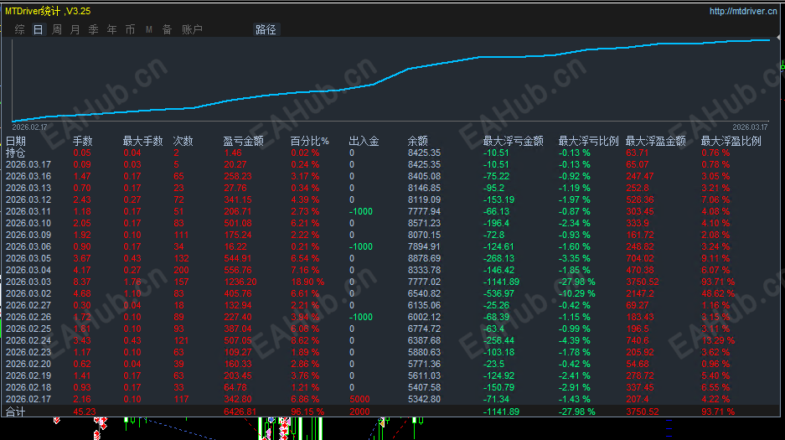The width and height of the screenshot is (785, 440).
Task: Click the 盈亏金额 column header
Action: coord(243,141)
